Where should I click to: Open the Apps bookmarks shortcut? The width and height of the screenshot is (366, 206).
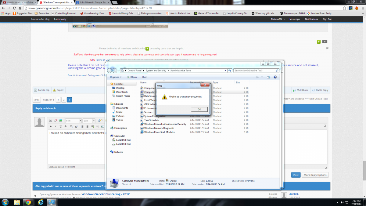pos(6,13)
